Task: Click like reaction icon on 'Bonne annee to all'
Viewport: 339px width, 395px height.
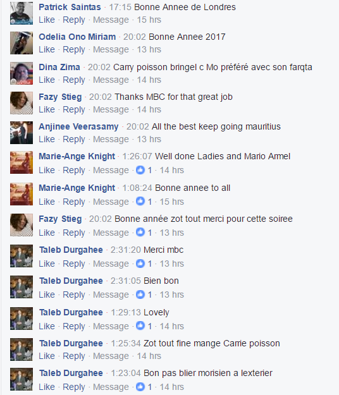Action: pyautogui.click(x=140, y=201)
